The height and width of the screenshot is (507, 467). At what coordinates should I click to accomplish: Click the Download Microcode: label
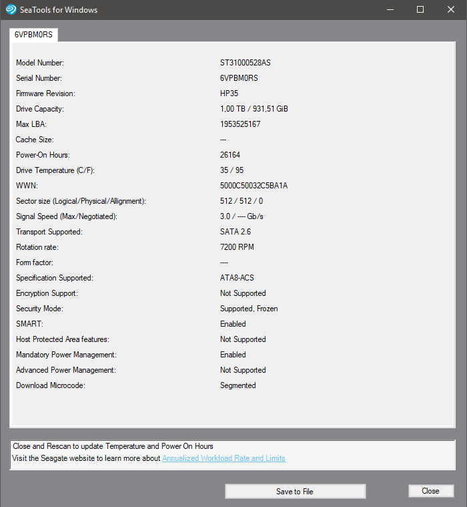point(51,385)
